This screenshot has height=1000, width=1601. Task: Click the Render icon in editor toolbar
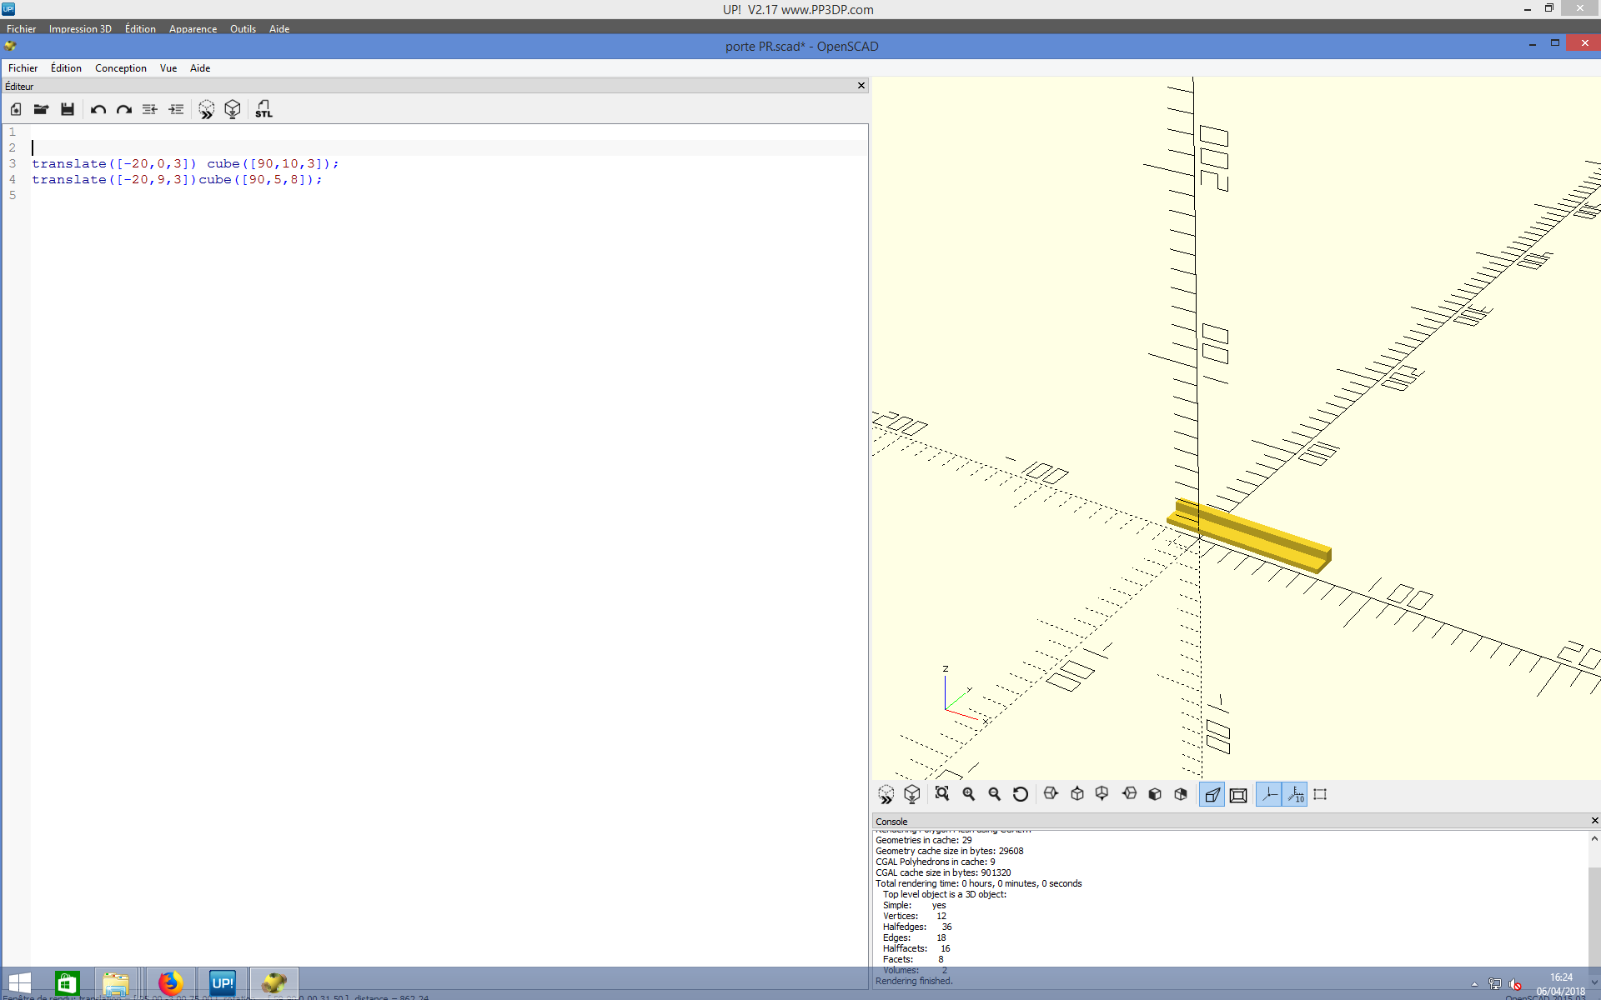click(233, 109)
